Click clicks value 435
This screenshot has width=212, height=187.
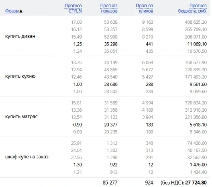[x=149, y=51]
